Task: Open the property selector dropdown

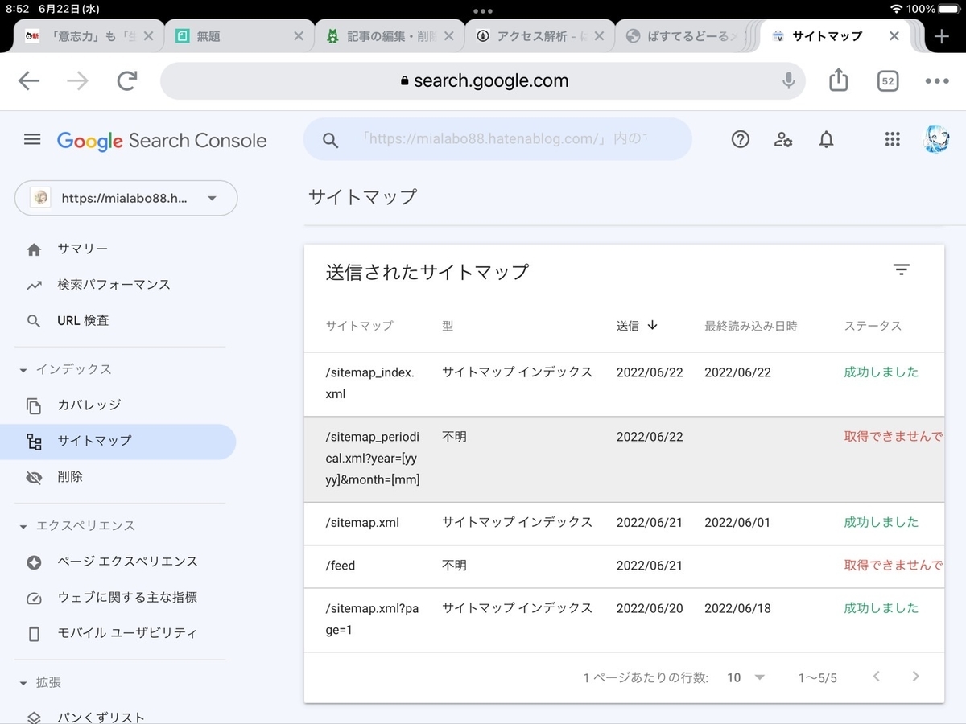Action: click(x=126, y=198)
